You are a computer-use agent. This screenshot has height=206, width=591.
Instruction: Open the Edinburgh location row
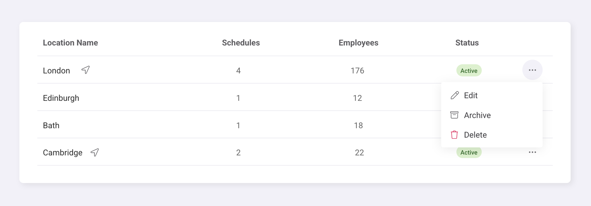pyautogui.click(x=61, y=98)
